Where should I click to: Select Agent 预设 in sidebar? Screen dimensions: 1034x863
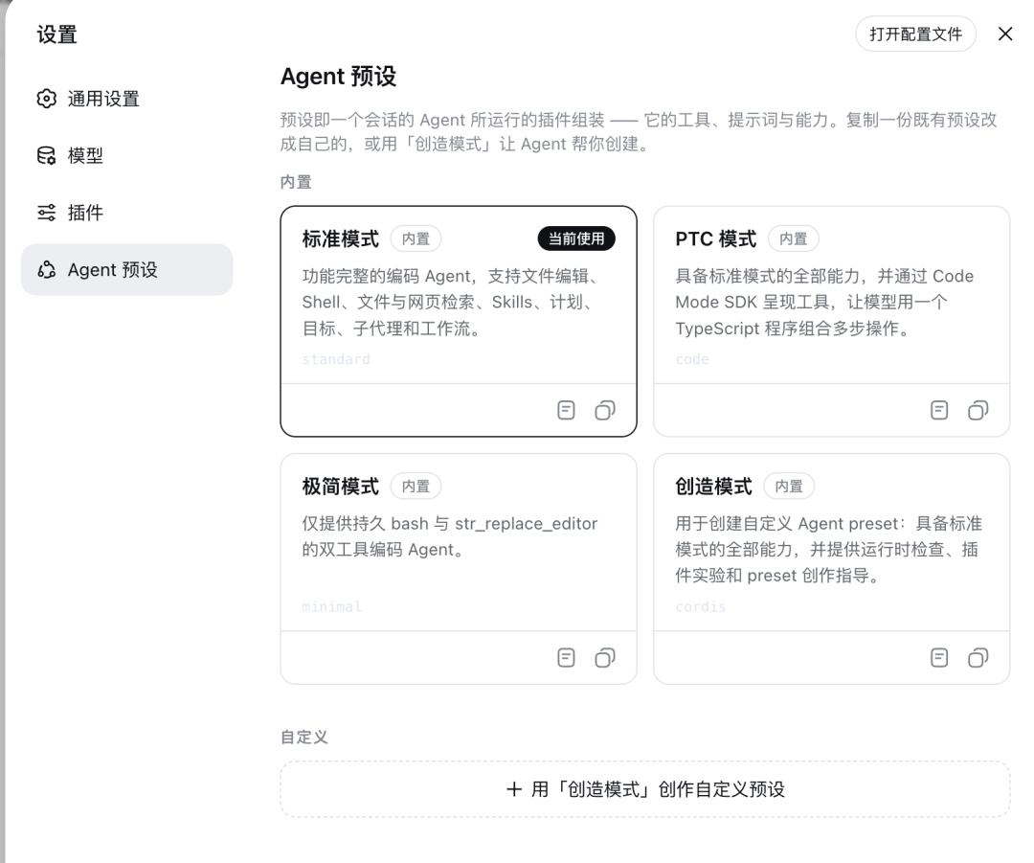126,270
